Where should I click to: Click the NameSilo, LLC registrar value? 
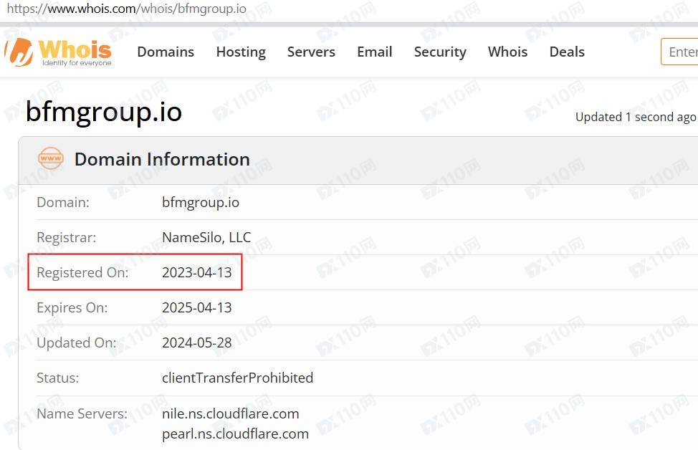click(x=206, y=237)
